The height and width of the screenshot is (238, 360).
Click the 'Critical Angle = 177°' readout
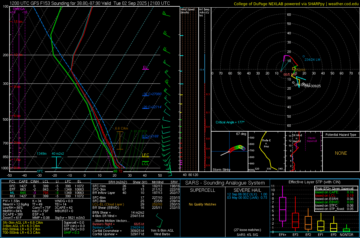[230, 122]
